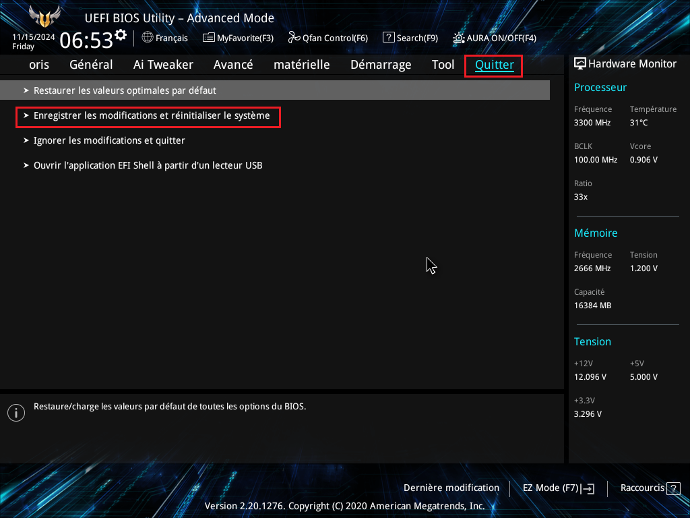Switch to EZ Mode (F7)
The width and height of the screenshot is (690, 518).
coord(559,488)
